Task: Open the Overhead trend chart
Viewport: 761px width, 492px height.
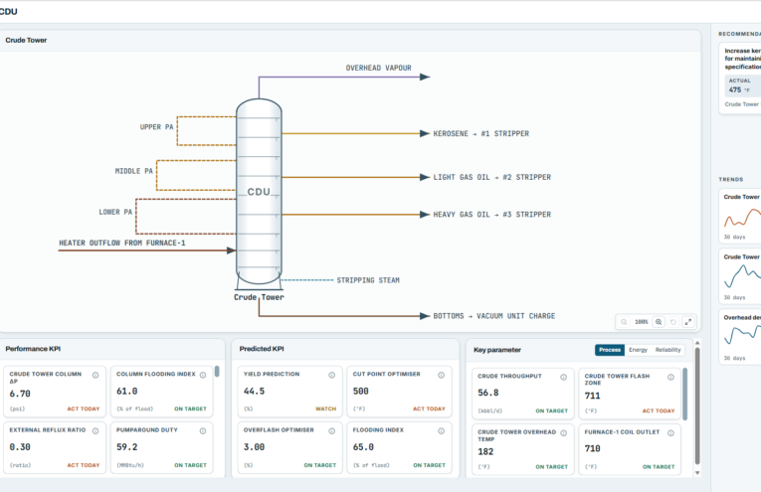Action: point(741,337)
